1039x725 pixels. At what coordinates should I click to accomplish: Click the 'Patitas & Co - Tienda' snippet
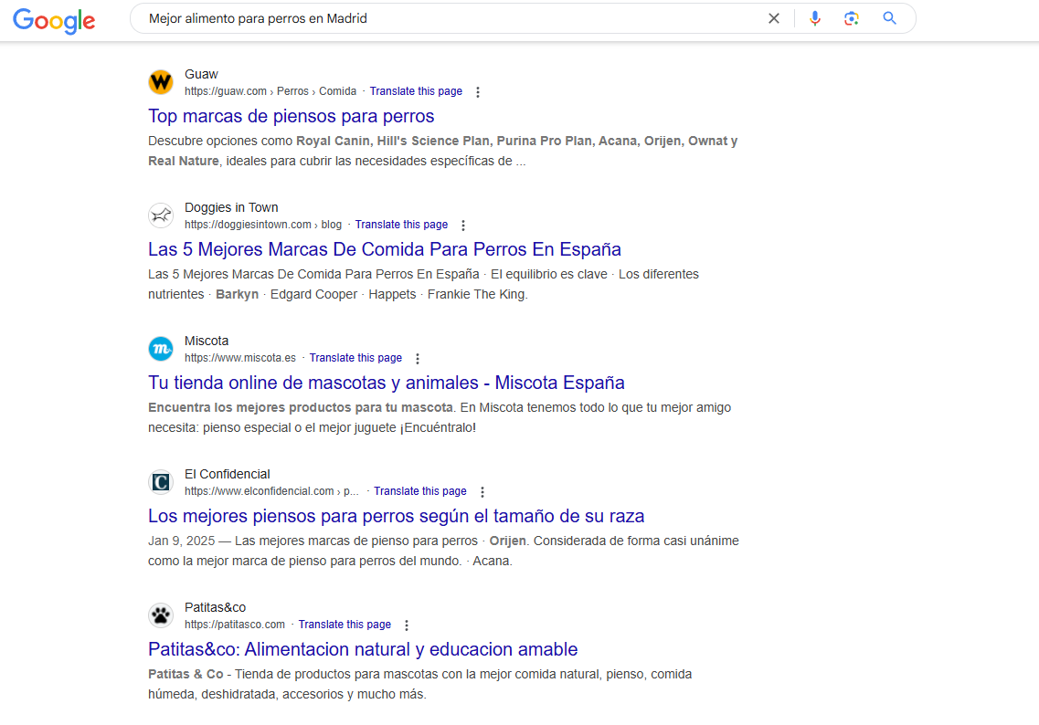[x=419, y=684]
